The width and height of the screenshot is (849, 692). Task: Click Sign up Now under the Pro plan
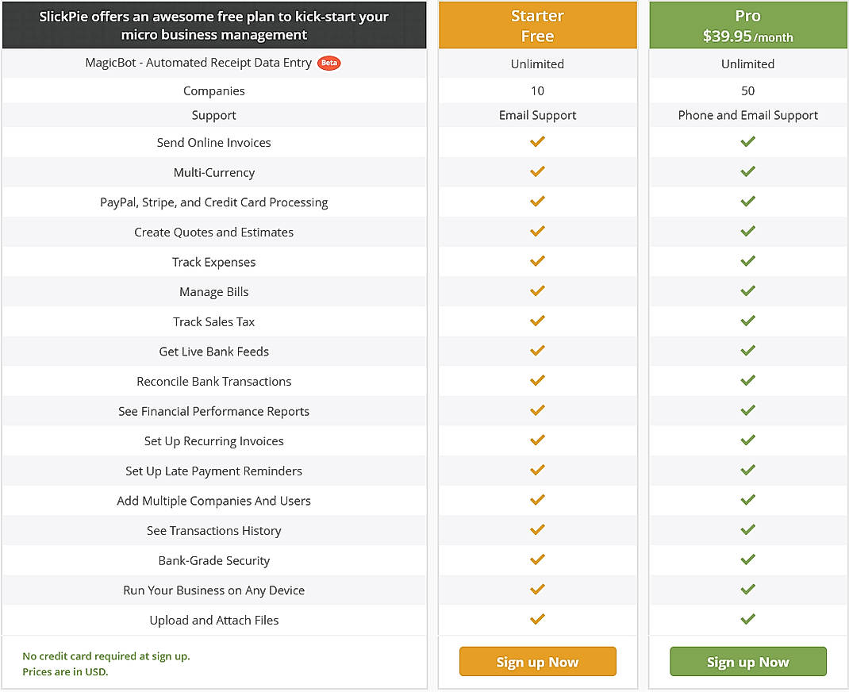click(x=747, y=661)
